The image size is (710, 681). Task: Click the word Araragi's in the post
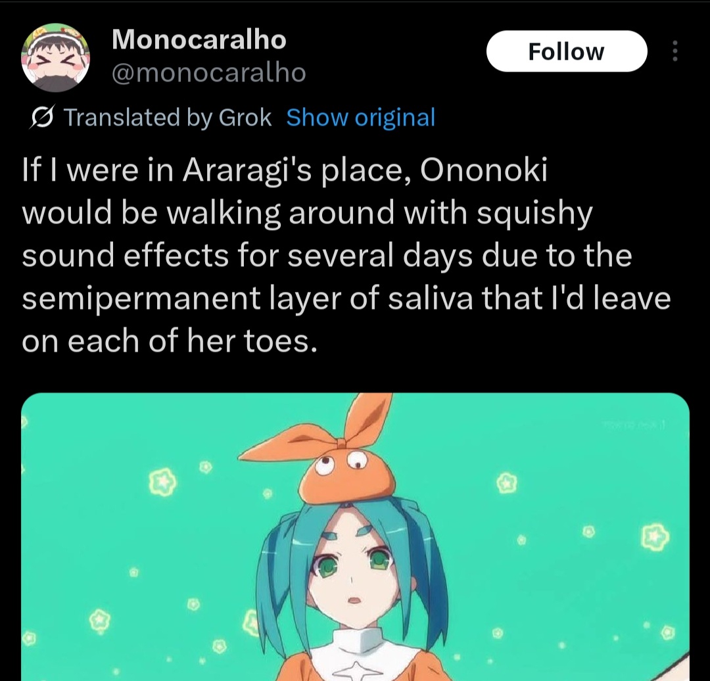(247, 172)
